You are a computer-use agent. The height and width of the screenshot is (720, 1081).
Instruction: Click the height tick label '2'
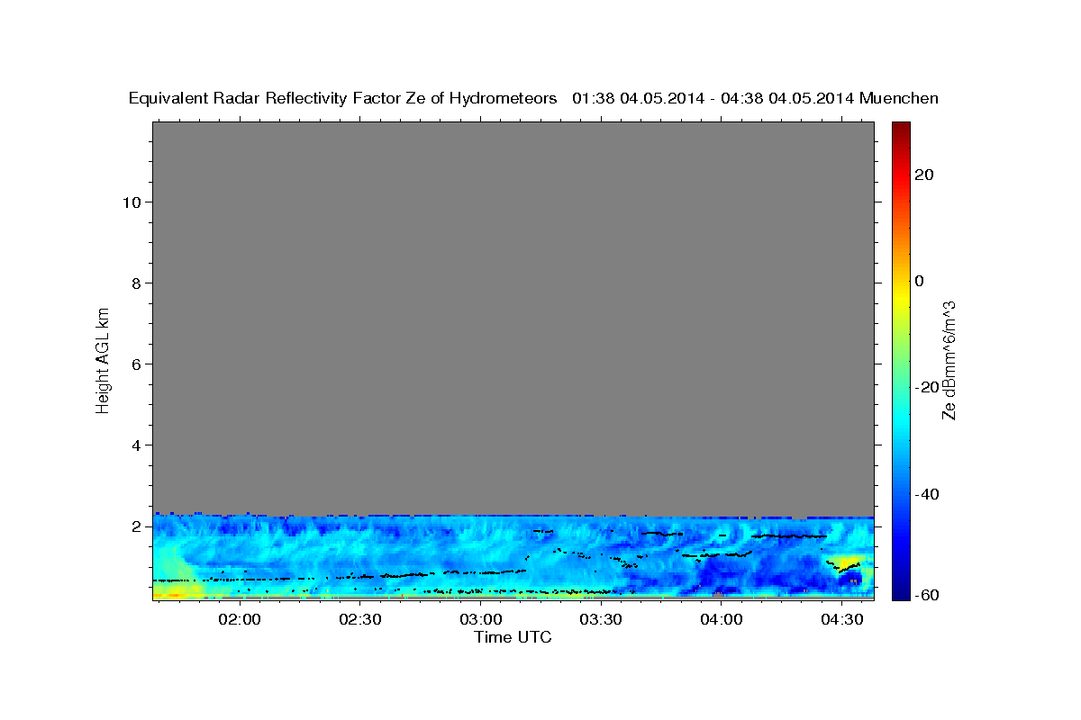tap(135, 526)
